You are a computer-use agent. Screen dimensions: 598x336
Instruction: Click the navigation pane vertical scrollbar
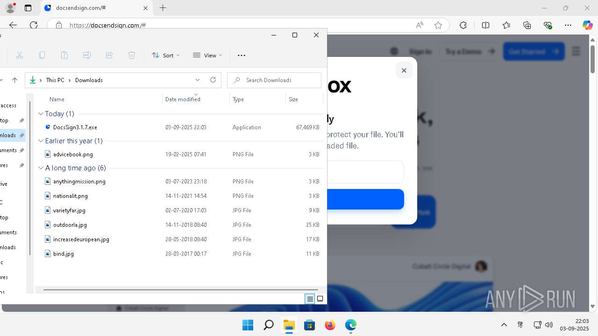(30, 178)
